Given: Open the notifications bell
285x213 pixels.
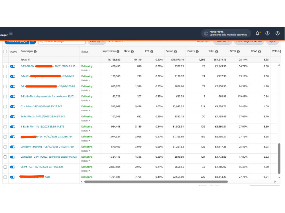Looking at the screenshot, I should coord(258,33).
